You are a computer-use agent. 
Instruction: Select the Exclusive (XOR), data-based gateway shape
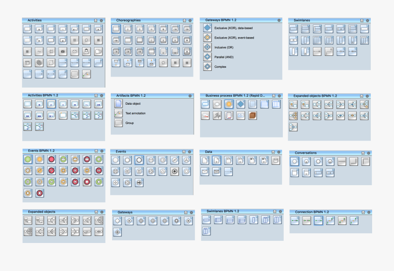(207, 27)
